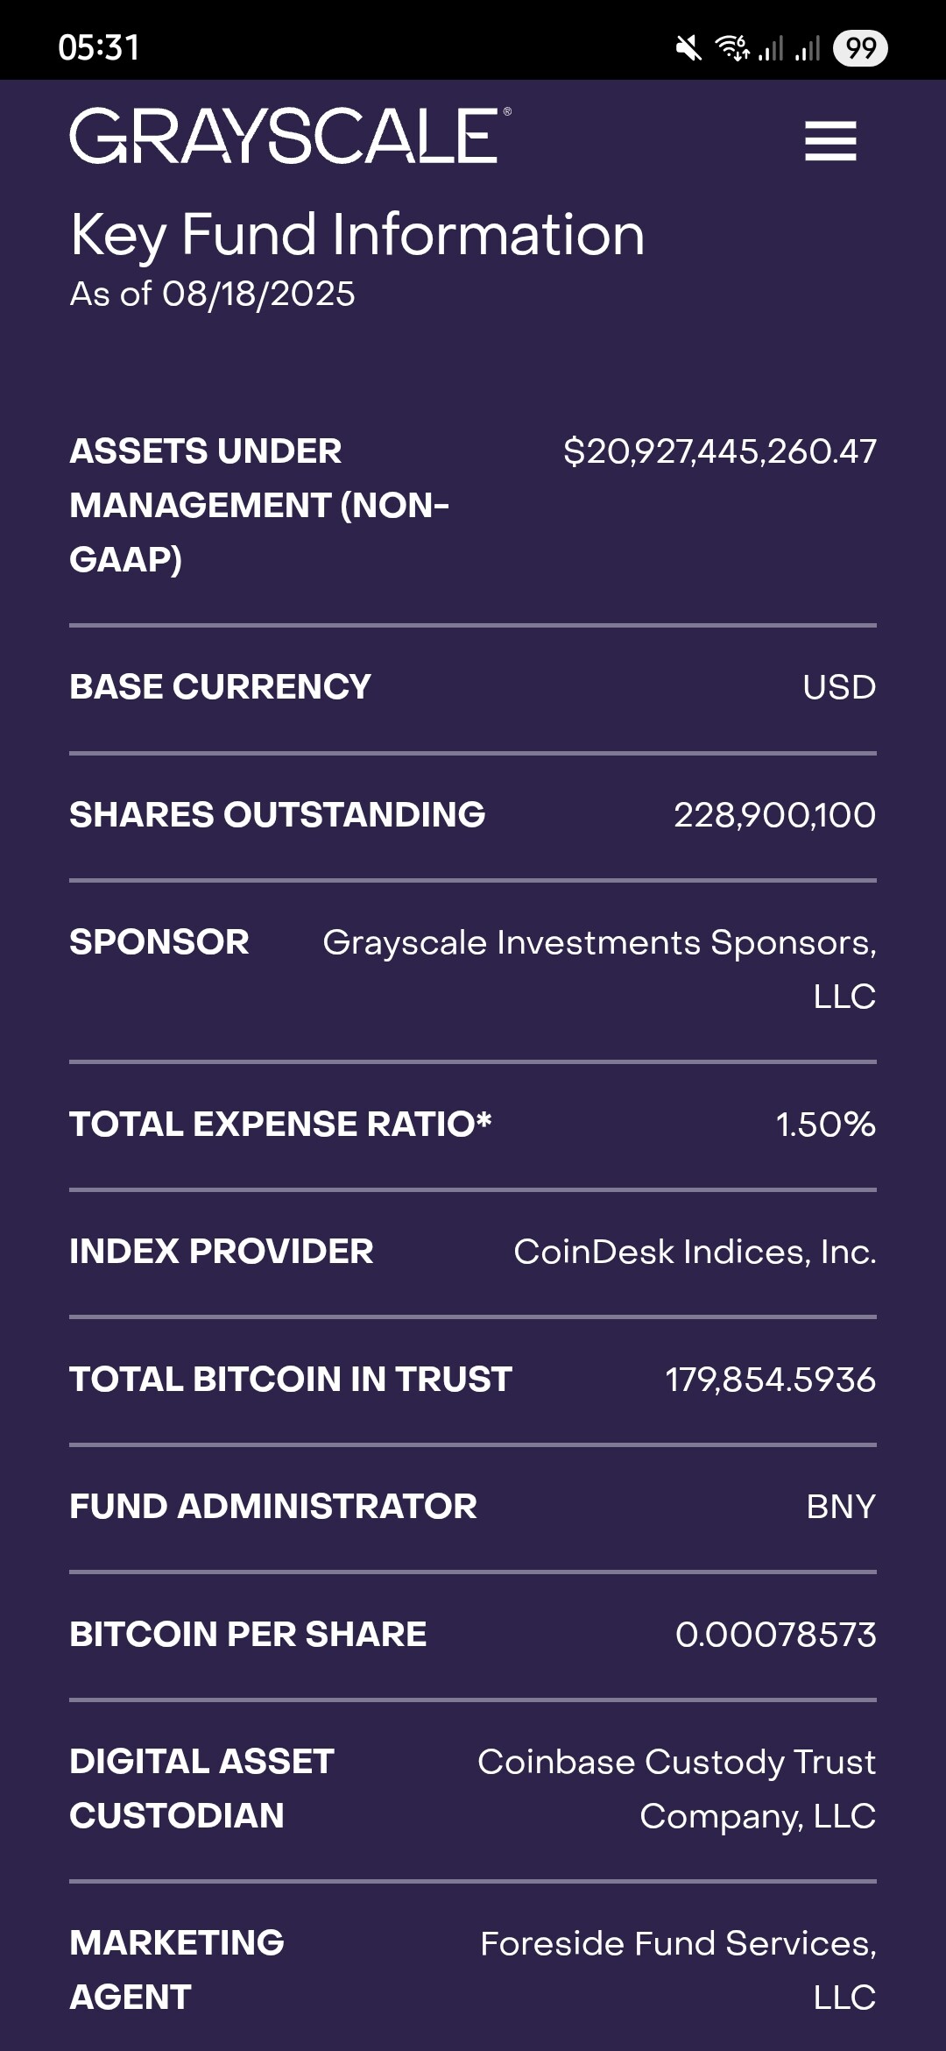The width and height of the screenshot is (946, 2051).
Task: Tap the first cellular signal icon
Action: [x=771, y=47]
